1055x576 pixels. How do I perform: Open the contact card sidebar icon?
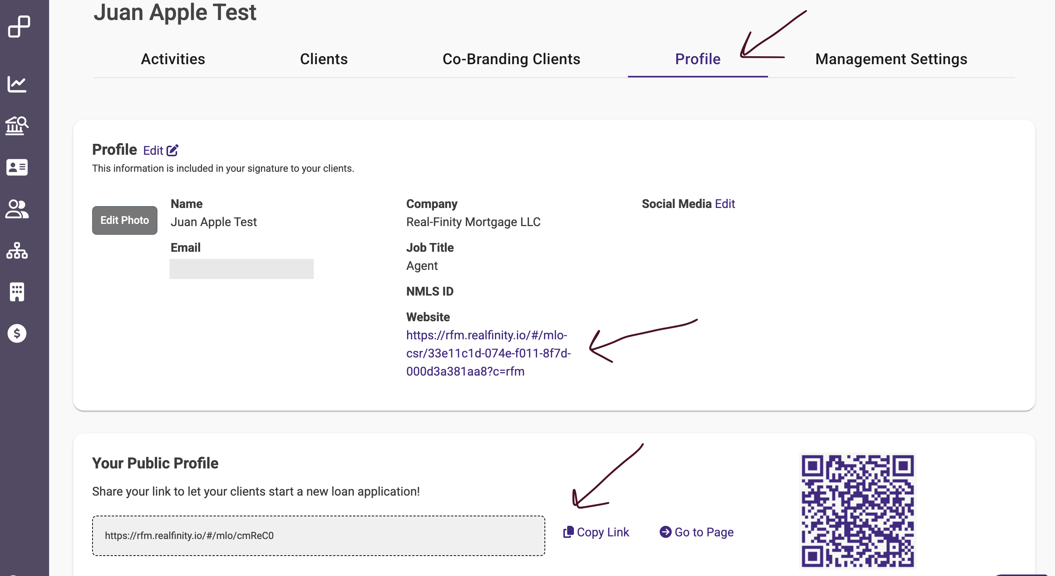(17, 167)
